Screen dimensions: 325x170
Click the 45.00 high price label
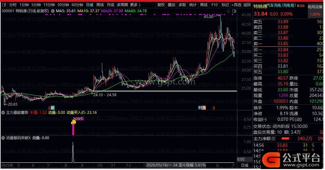(208, 17)
